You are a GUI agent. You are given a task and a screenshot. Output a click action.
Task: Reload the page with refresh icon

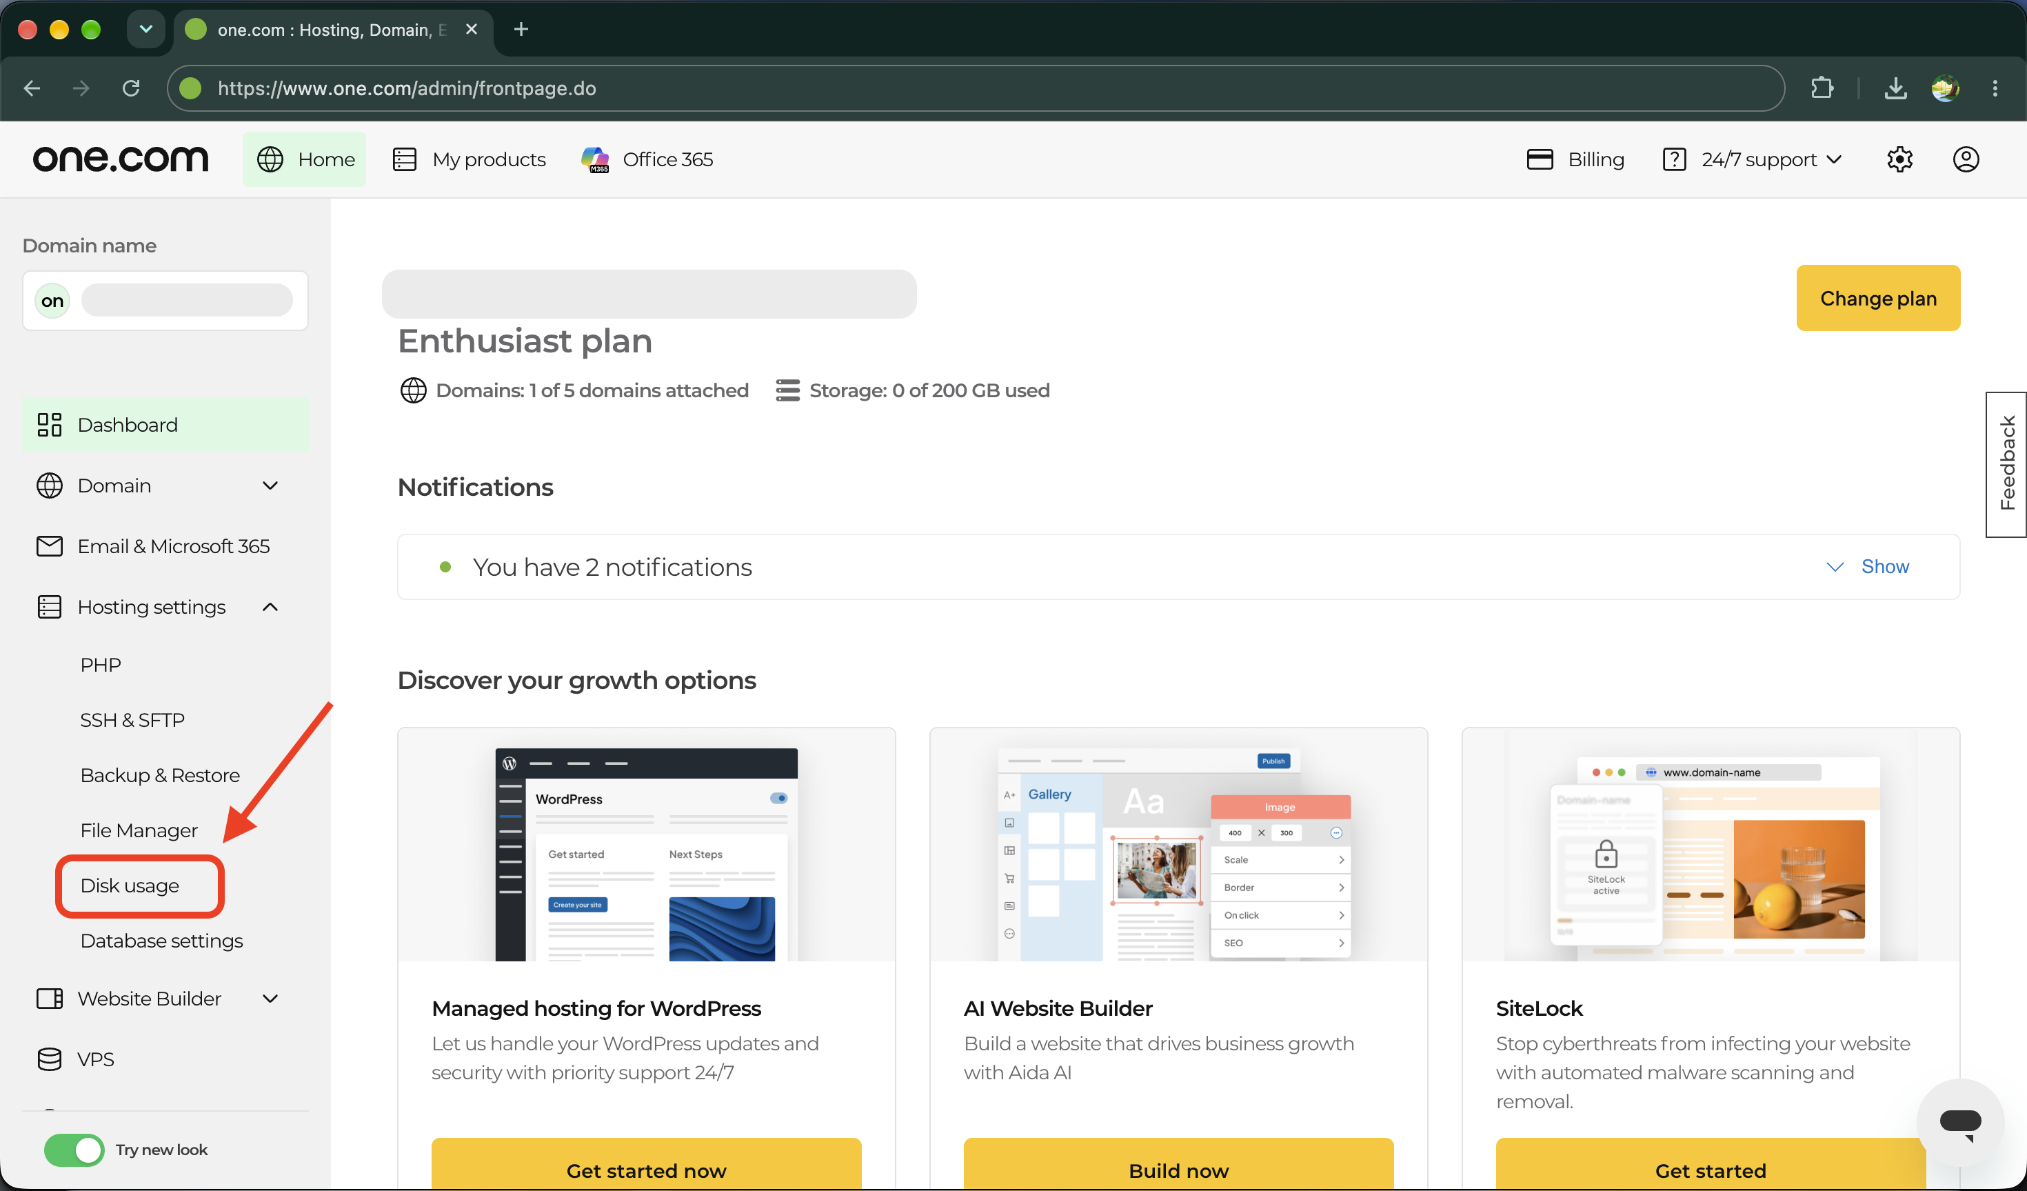click(131, 88)
